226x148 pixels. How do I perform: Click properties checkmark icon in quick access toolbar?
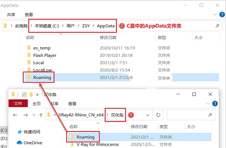point(24,94)
